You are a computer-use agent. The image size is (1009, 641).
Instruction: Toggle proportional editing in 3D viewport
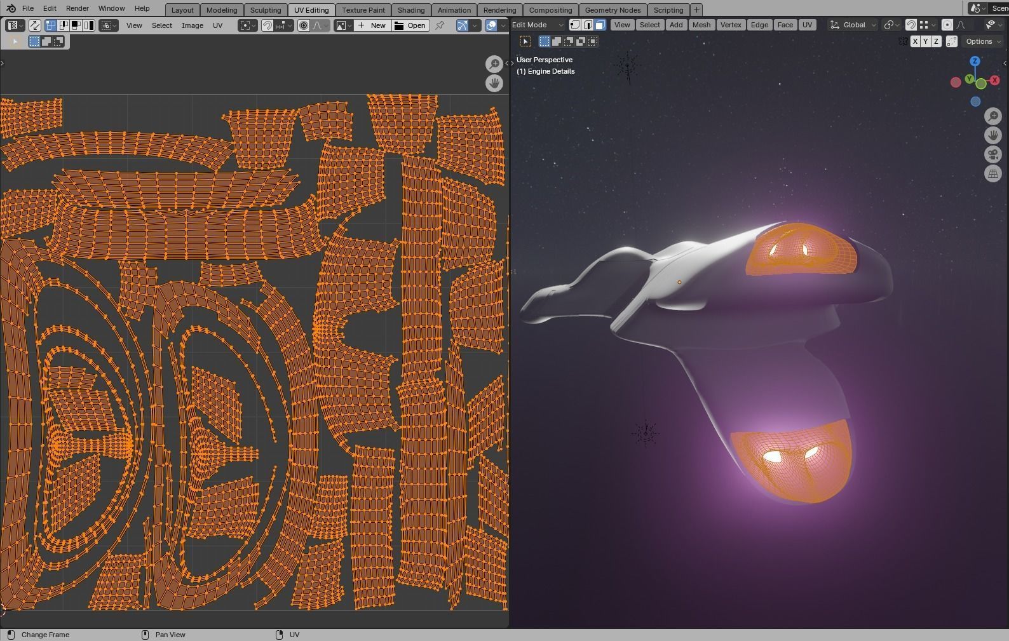[947, 25]
